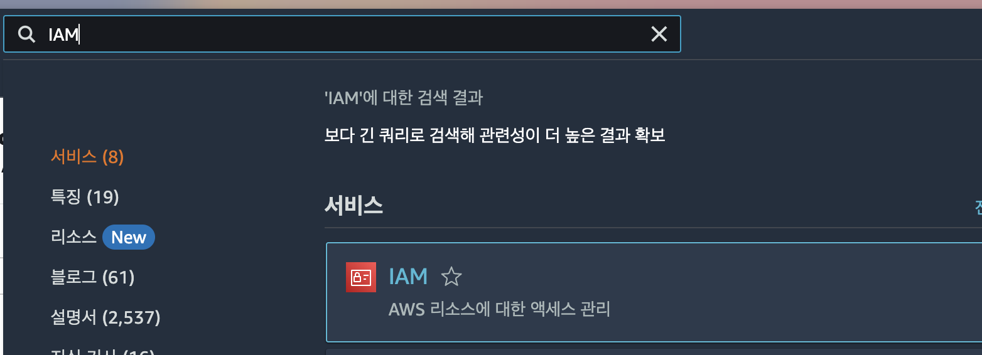The image size is (982, 355).
Task: Select the 서비스 (8) category
Action: pos(87,157)
